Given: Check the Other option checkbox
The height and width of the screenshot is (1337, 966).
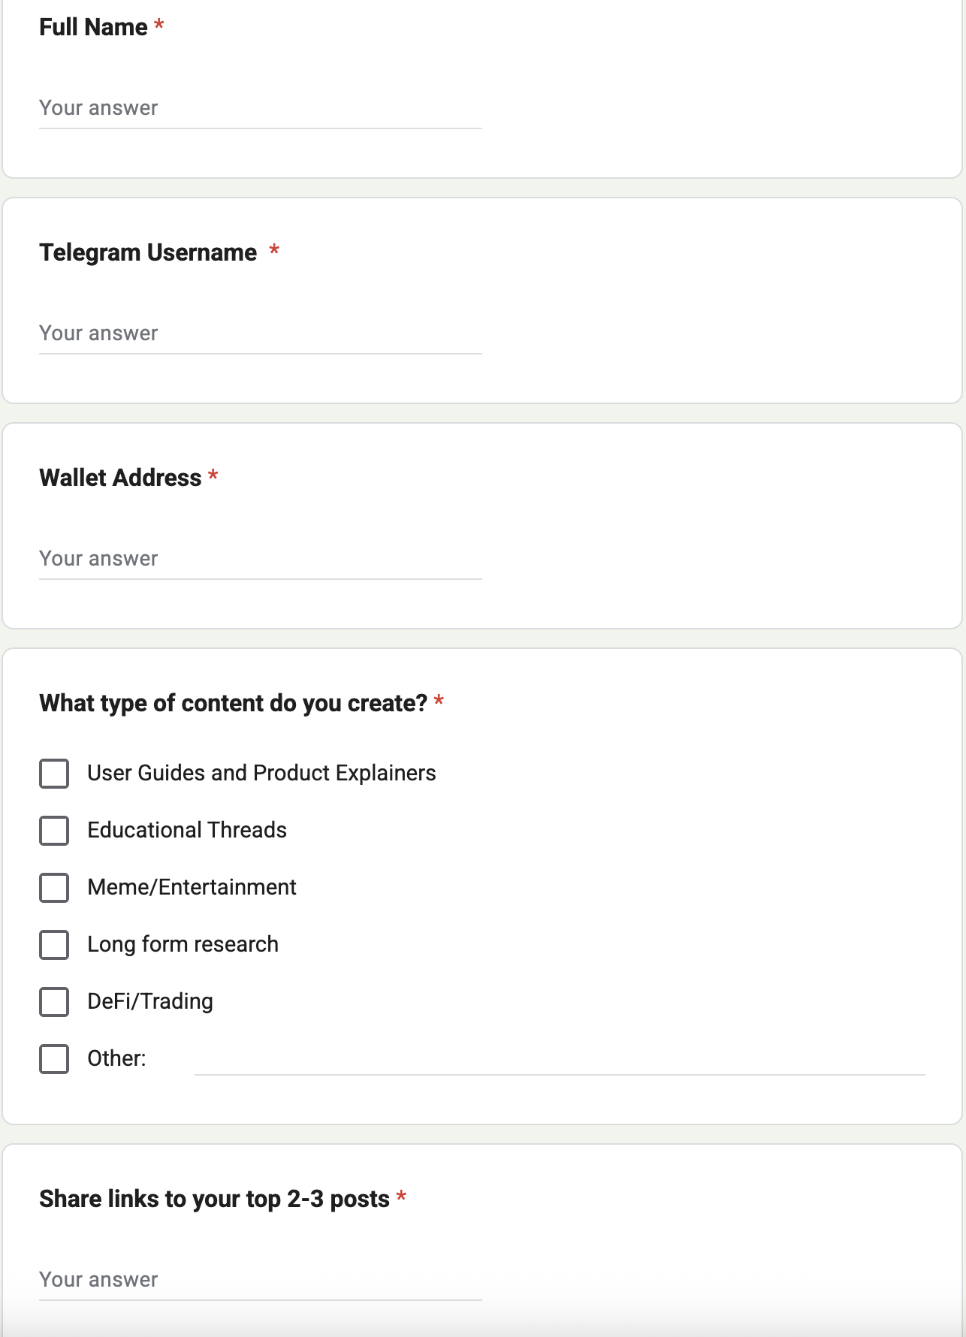Looking at the screenshot, I should [x=54, y=1059].
